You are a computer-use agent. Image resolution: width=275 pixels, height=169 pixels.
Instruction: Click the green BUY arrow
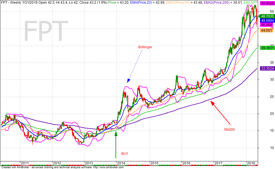115,144
